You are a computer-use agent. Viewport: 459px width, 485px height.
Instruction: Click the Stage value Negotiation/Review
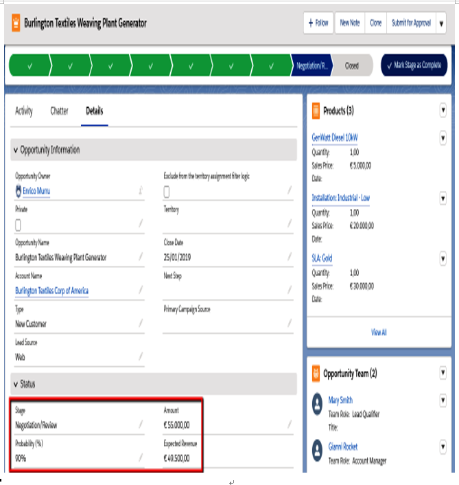point(36,425)
